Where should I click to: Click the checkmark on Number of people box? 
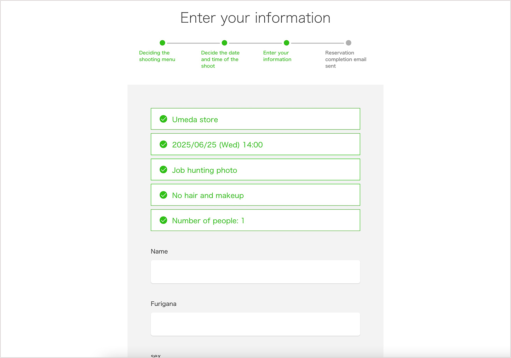tap(163, 220)
